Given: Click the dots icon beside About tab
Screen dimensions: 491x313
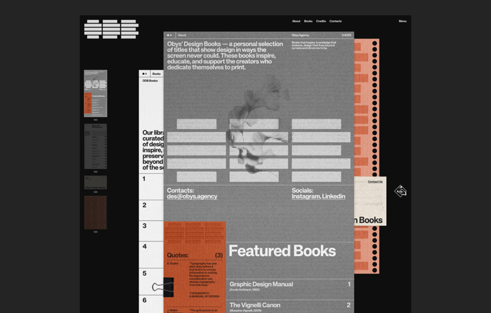Looking at the screenshot, I should pos(169,35).
